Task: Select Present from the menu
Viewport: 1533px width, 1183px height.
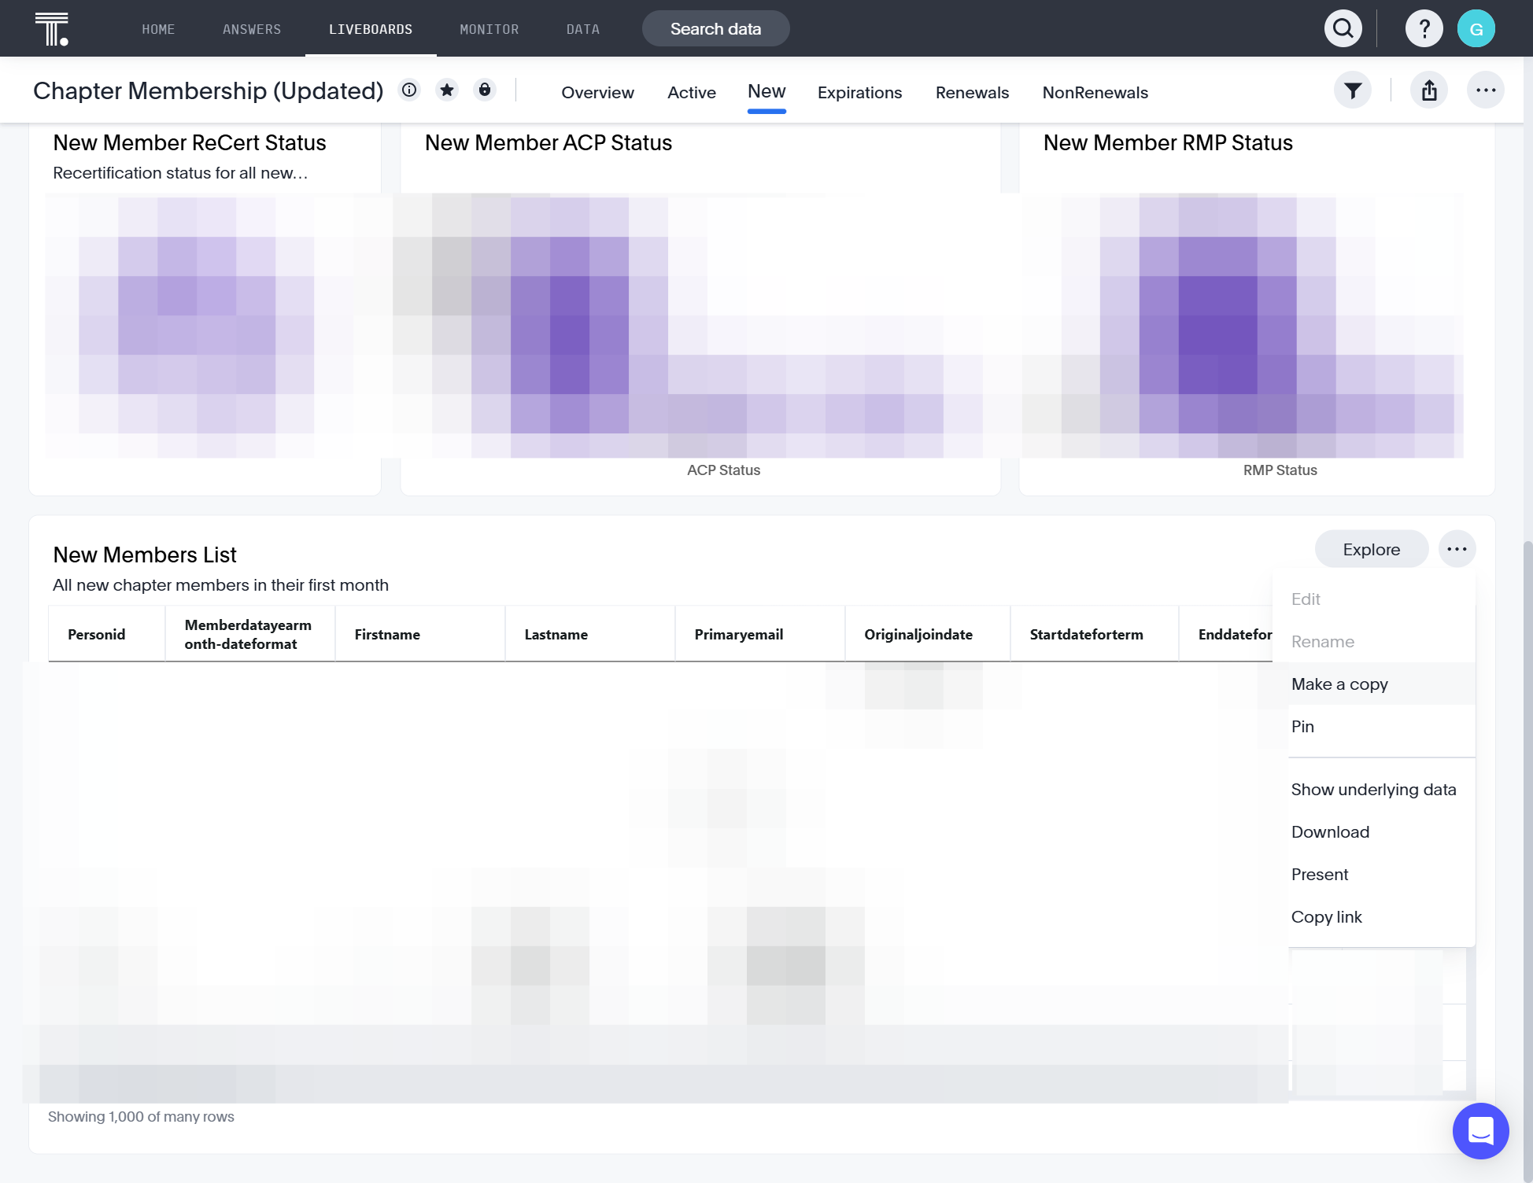Action: coord(1374,875)
